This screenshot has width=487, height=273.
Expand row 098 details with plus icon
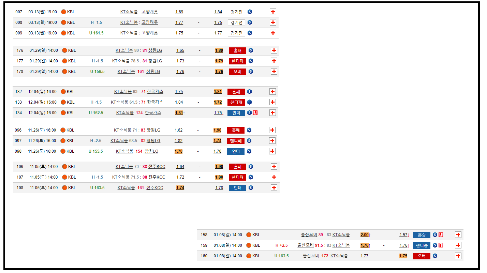[272, 151]
